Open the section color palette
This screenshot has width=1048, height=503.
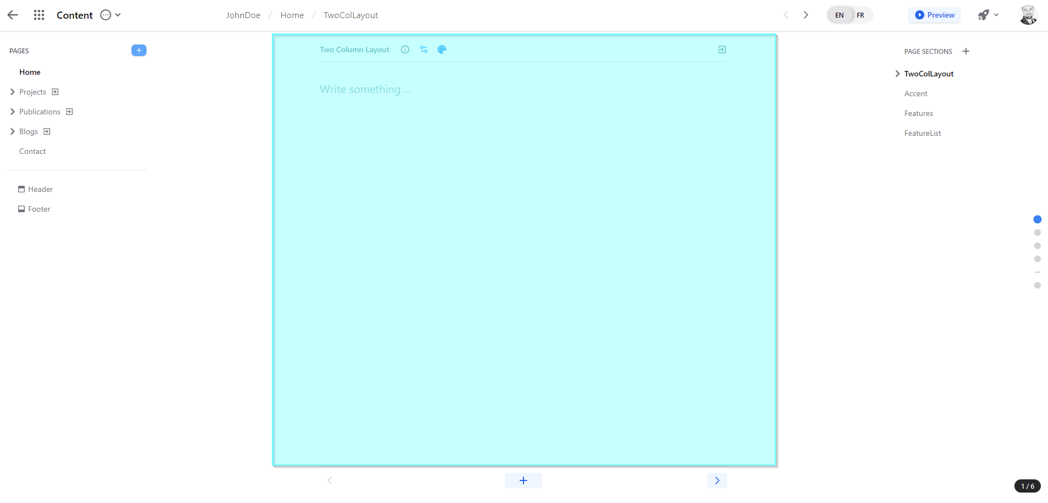(442, 49)
